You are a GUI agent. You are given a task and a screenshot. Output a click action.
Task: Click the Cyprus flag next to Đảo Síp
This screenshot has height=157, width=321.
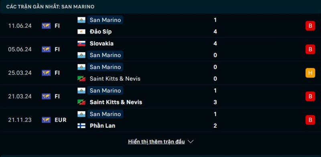click(x=81, y=32)
